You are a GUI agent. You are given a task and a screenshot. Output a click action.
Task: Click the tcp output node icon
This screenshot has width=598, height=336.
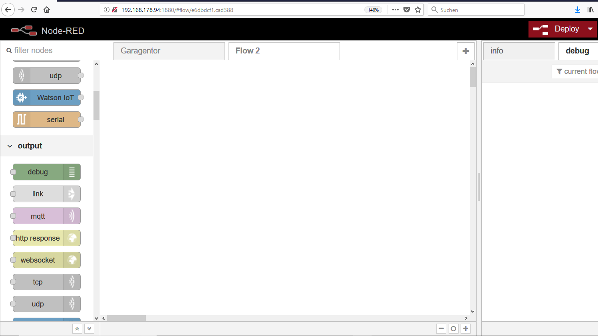click(72, 282)
